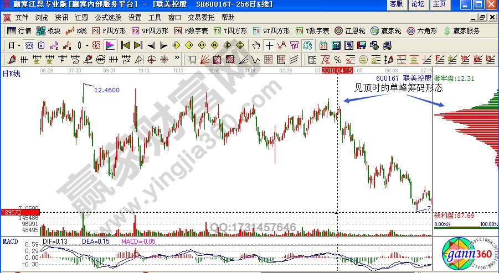Viewport: 499px width, 273px height.
Task: Select the hand pan tool
Action: (x=256, y=46)
